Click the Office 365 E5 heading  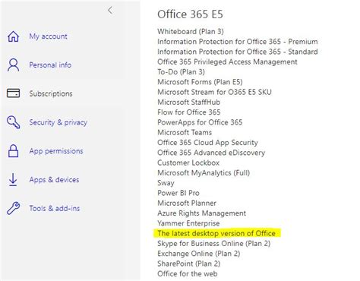click(190, 14)
